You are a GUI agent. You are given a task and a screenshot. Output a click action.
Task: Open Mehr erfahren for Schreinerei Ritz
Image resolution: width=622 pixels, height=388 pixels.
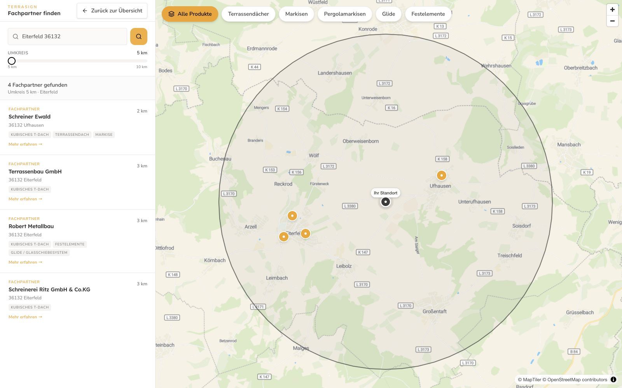pyautogui.click(x=25, y=317)
